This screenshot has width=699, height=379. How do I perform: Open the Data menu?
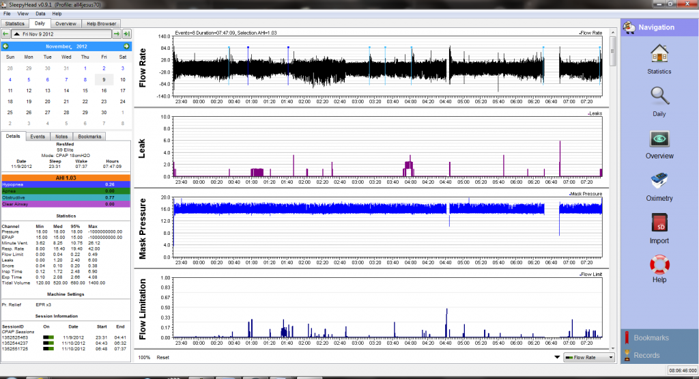(40, 14)
